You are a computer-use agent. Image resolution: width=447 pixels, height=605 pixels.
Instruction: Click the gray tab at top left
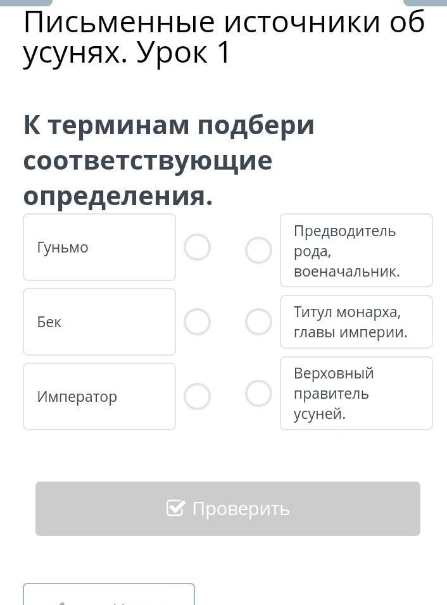[26, 3]
